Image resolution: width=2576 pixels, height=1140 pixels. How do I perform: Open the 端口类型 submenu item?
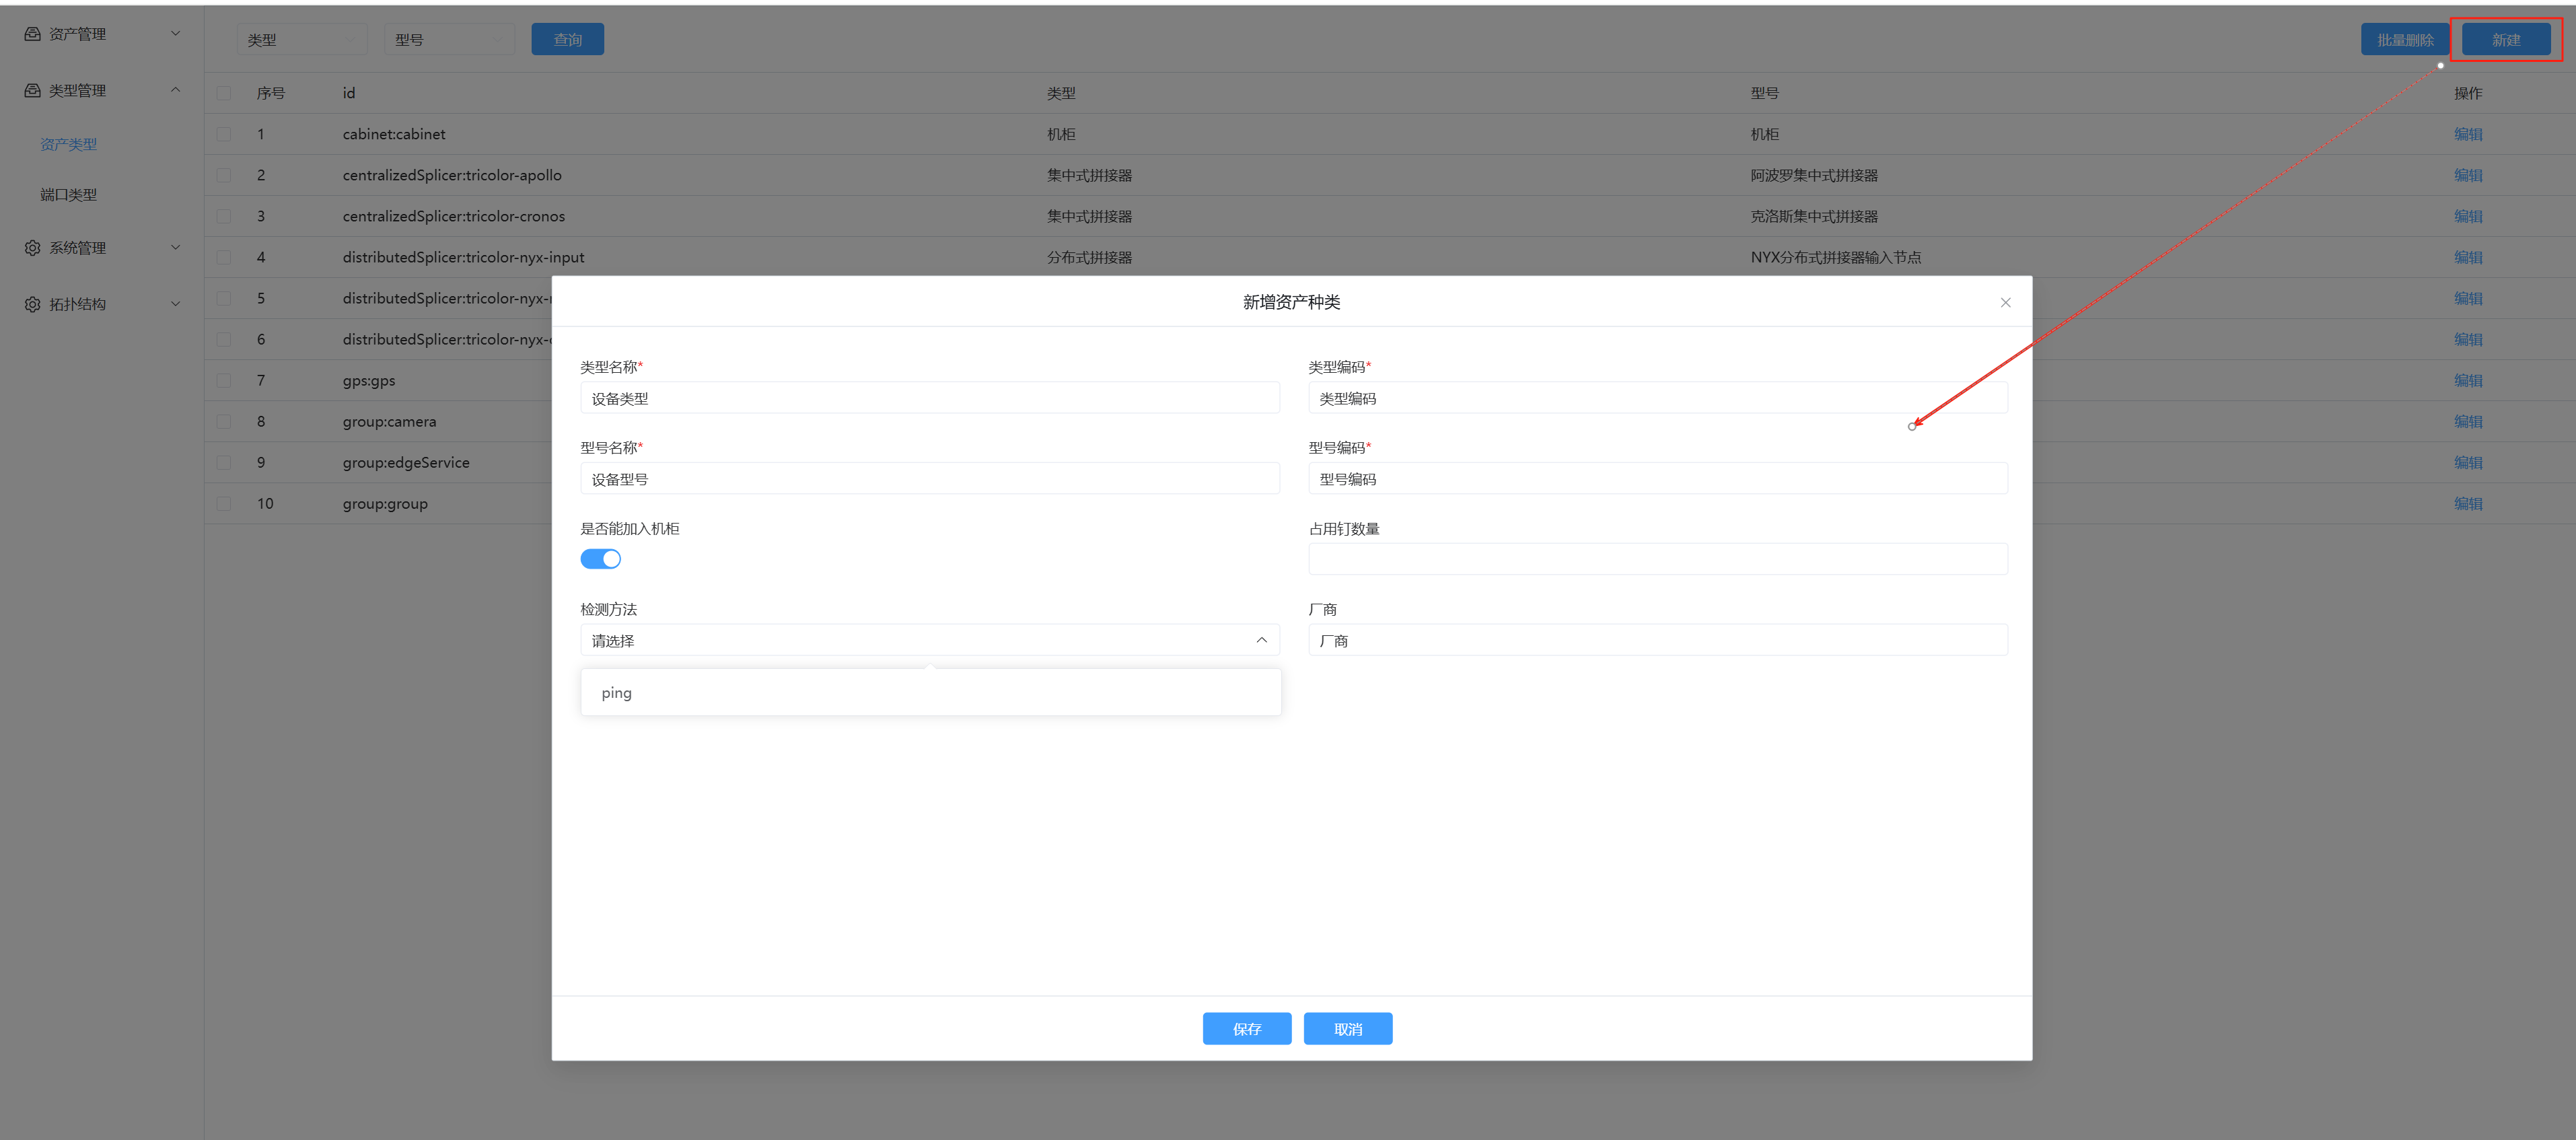click(x=69, y=195)
